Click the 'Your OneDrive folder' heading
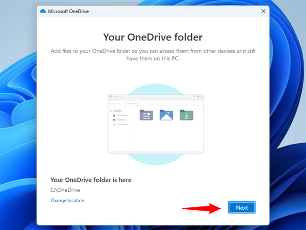 (153, 37)
